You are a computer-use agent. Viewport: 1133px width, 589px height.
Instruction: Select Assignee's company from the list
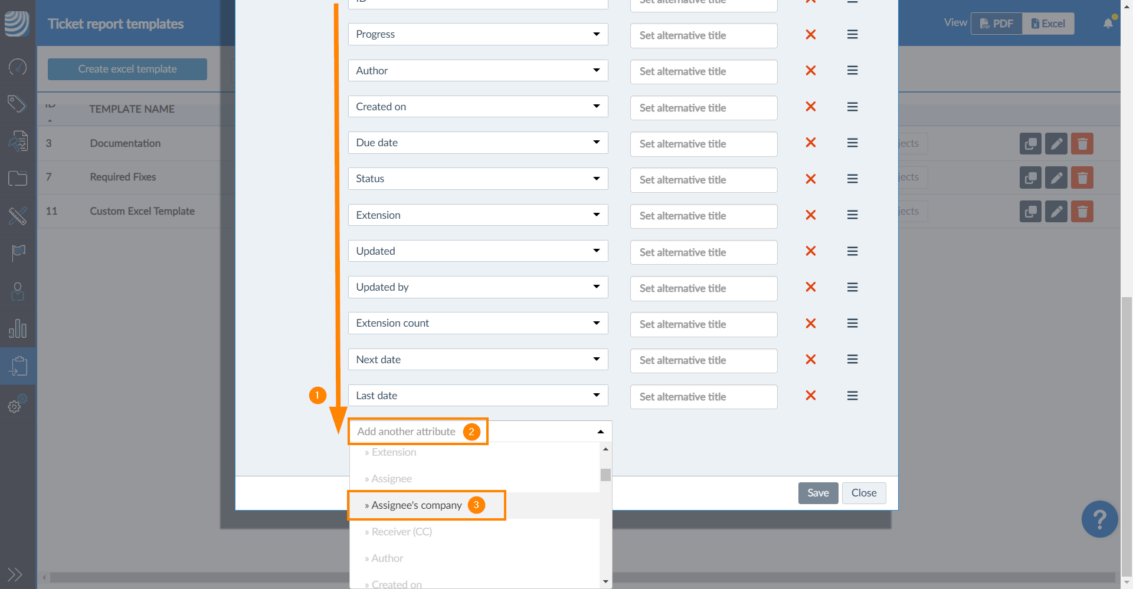pyautogui.click(x=417, y=505)
